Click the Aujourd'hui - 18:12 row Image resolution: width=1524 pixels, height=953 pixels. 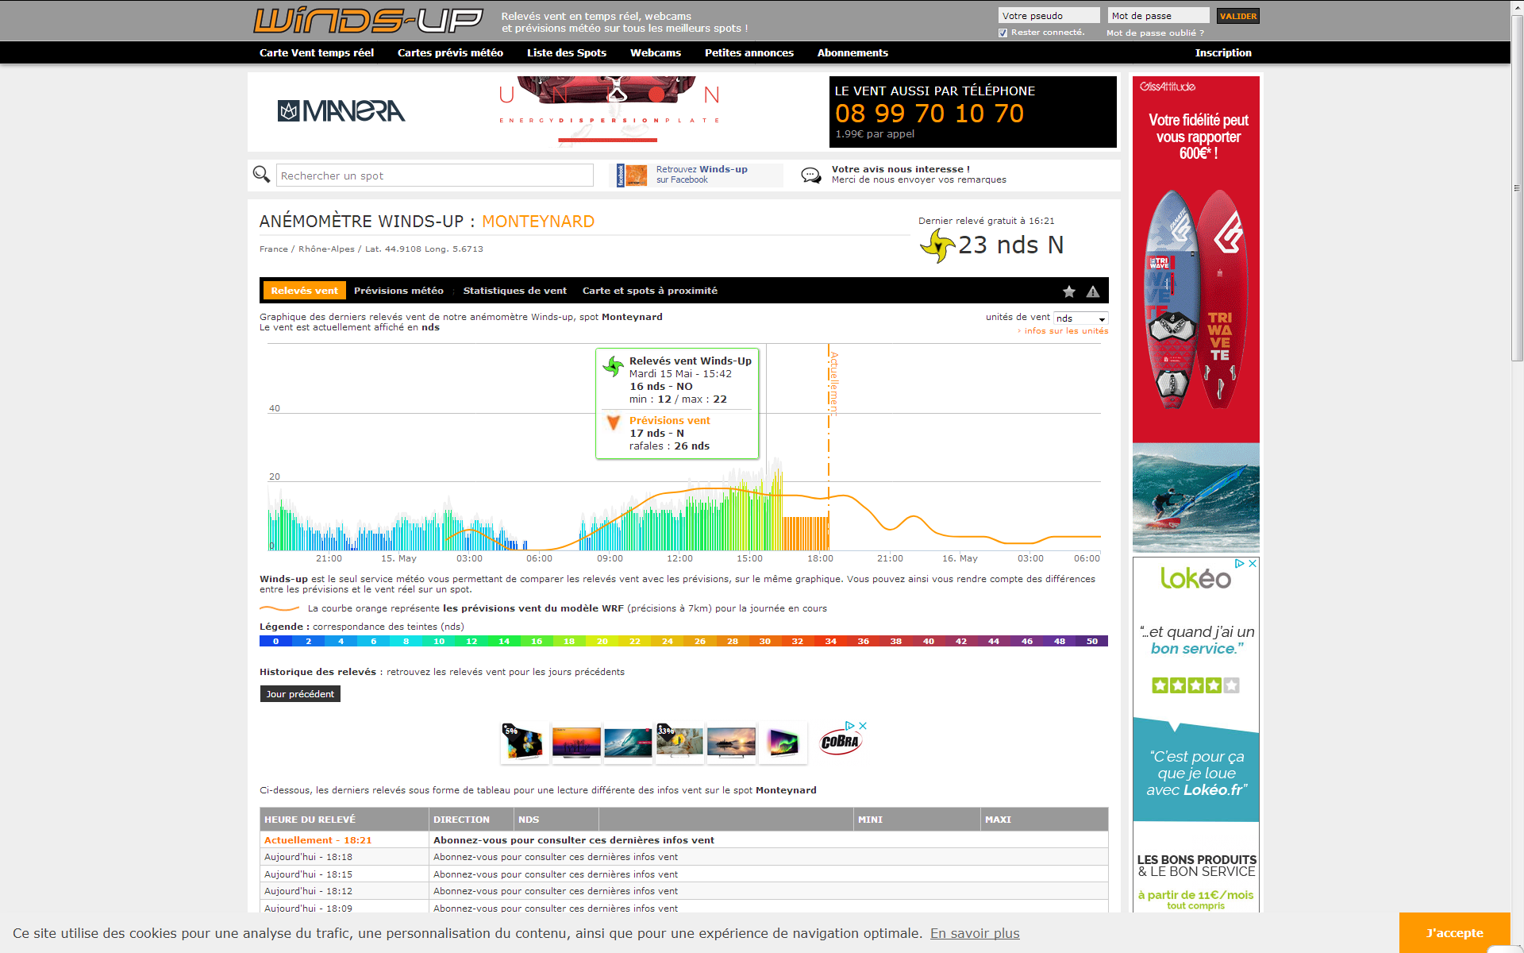pyautogui.click(x=684, y=891)
